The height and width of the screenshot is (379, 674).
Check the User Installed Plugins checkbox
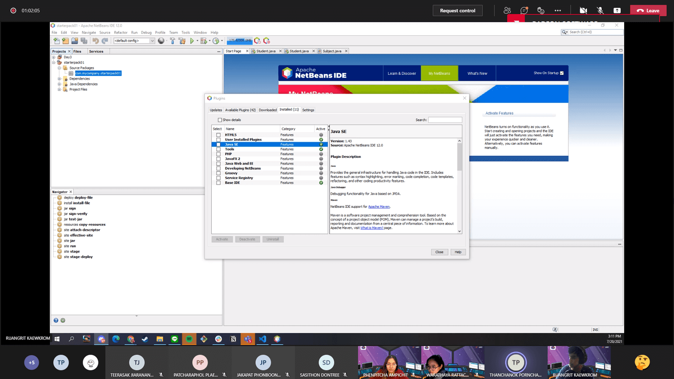(x=218, y=140)
